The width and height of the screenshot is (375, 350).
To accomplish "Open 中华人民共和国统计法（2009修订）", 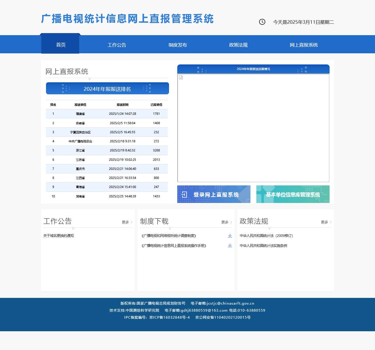I will (x=267, y=236).
